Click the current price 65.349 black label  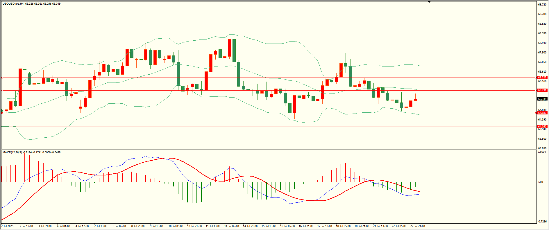click(542, 99)
